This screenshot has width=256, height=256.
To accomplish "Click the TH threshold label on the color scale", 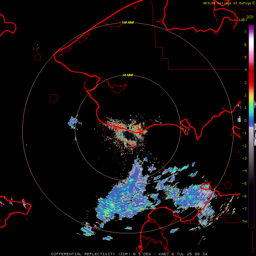I will [244, 222].
